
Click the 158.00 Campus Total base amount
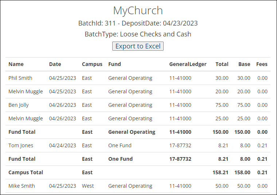click(x=242, y=172)
